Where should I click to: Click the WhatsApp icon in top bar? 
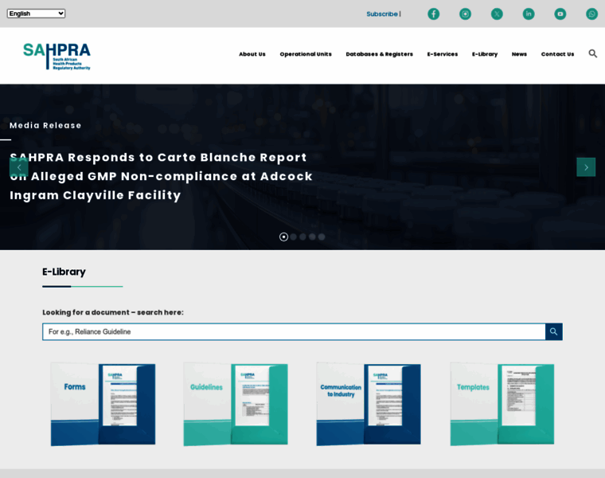click(591, 14)
